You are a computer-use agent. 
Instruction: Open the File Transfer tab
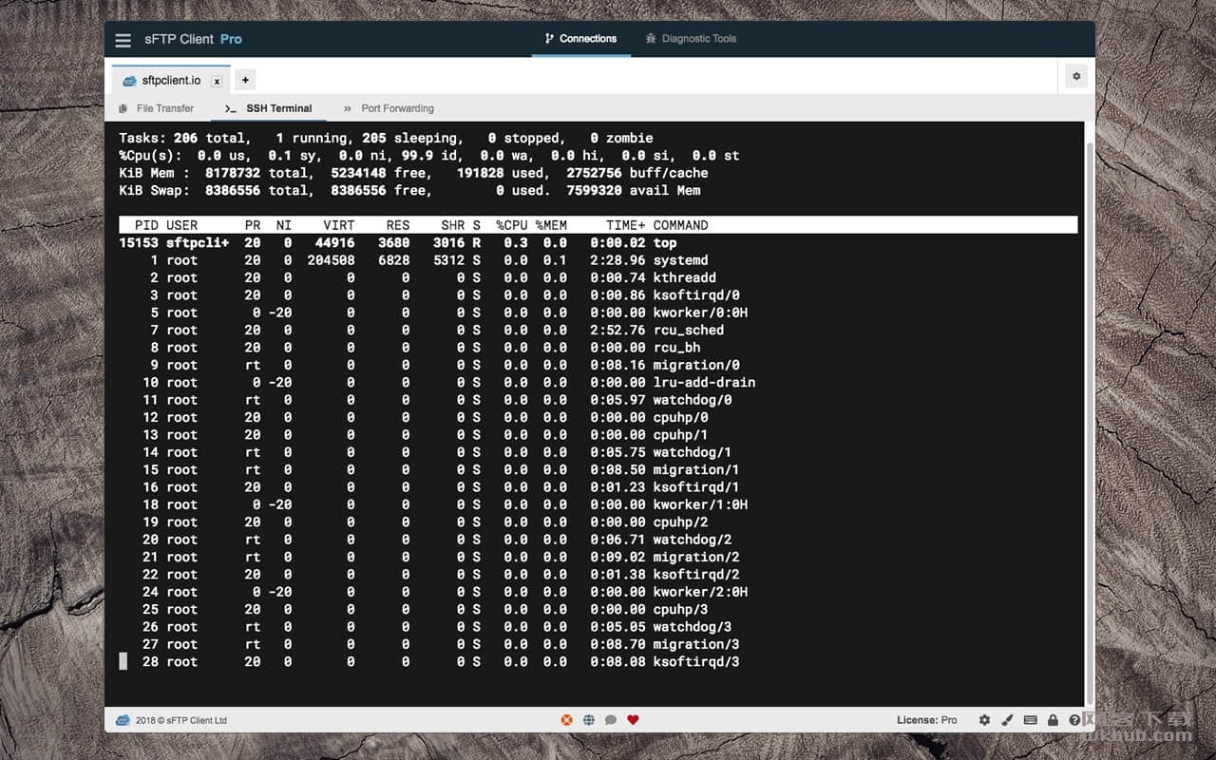[x=157, y=108]
